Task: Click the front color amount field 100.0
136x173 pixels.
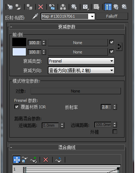Action: click(x=35, y=43)
